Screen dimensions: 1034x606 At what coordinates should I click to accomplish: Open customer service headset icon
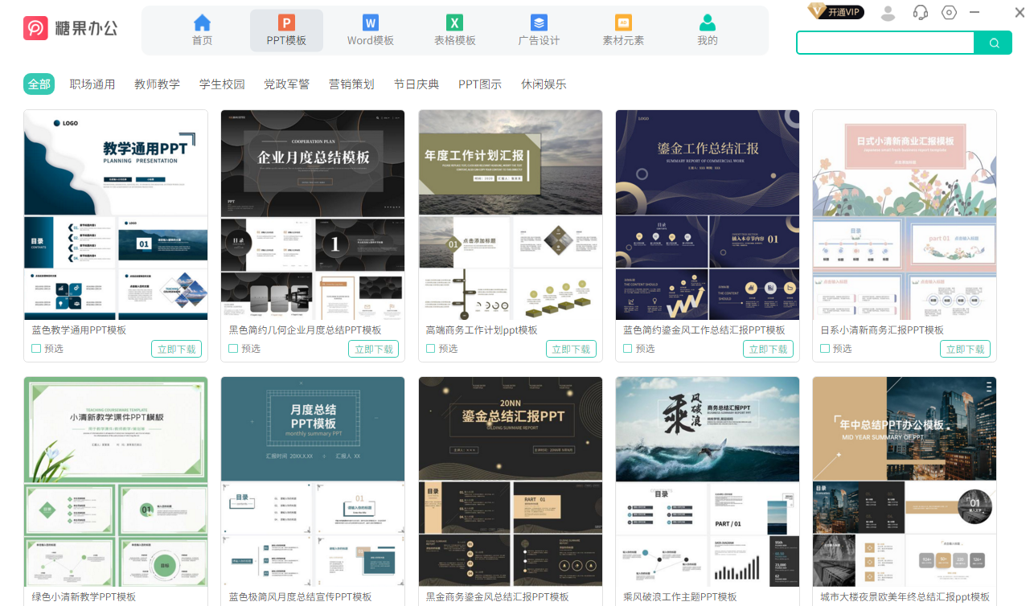(921, 12)
